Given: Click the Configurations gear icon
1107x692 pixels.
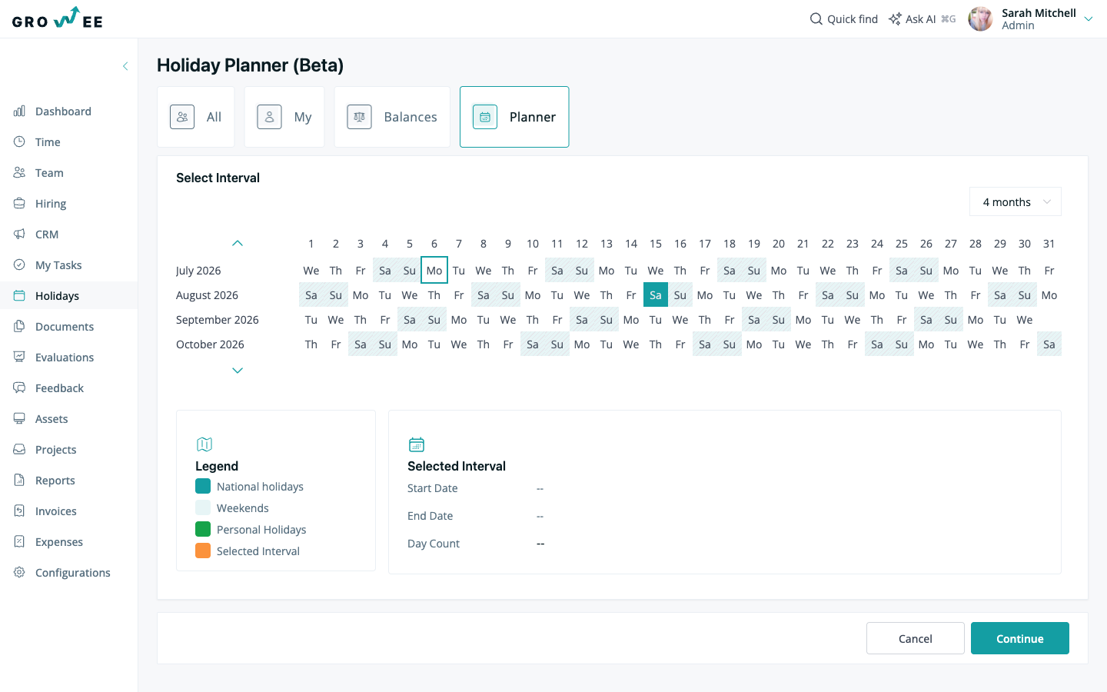Looking at the screenshot, I should 19,573.
